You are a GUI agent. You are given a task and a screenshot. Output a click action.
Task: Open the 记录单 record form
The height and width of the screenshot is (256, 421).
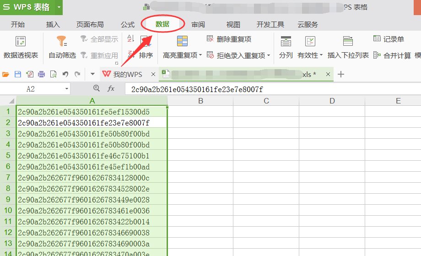coord(389,39)
